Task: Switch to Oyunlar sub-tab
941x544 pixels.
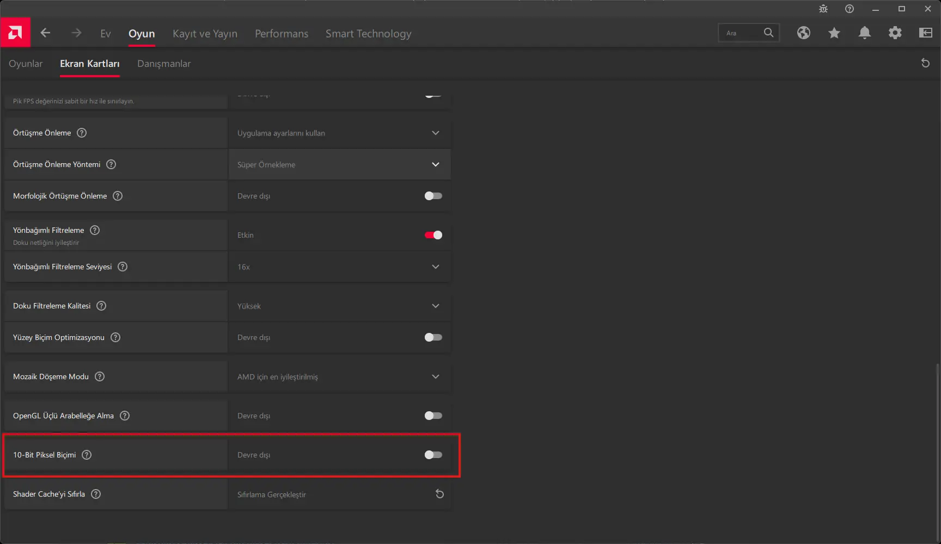Action: click(26, 64)
